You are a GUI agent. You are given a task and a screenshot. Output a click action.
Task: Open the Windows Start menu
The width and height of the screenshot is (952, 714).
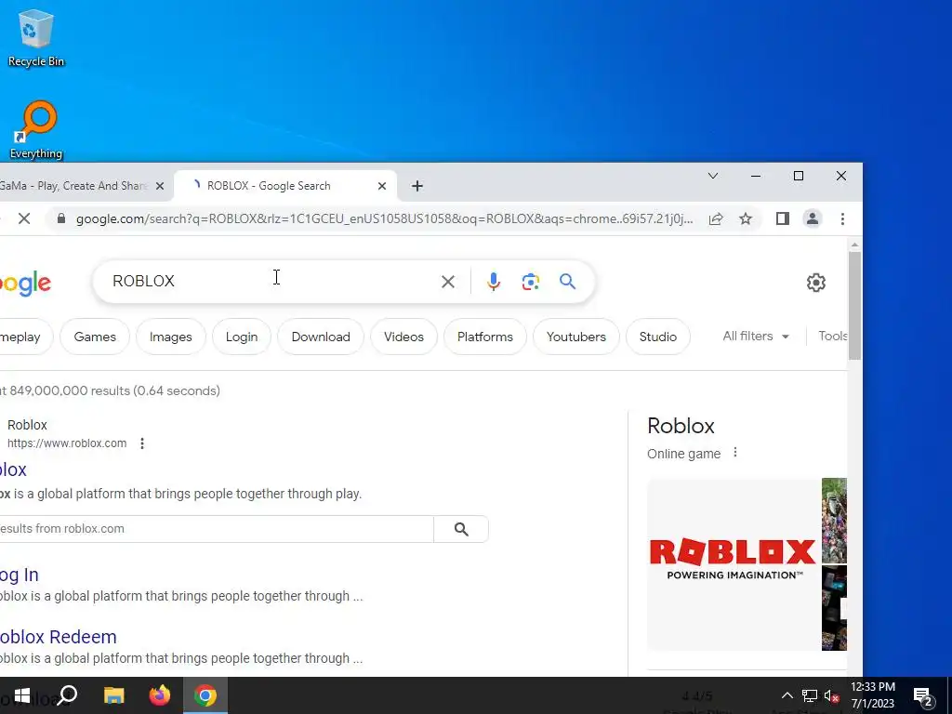[x=22, y=695]
